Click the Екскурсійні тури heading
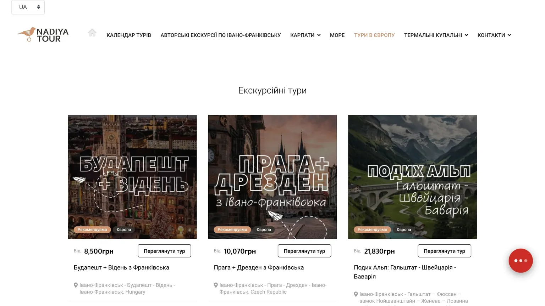Viewport: 545px width, 306px height. point(272,90)
